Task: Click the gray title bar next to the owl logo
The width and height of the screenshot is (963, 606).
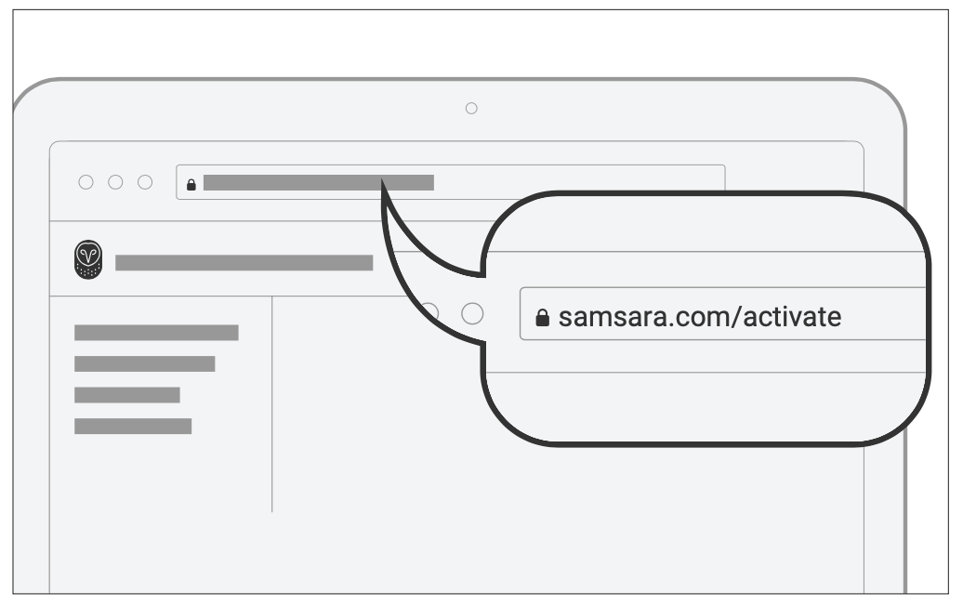Action: pyautogui.click(x=244, y=263)
